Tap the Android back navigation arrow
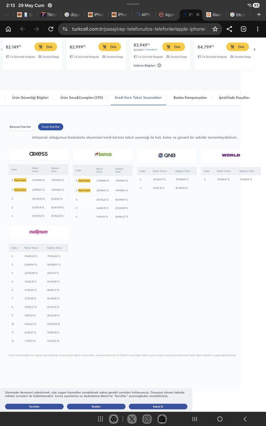This screenshot has height=426, width=266. coord(245,419)
